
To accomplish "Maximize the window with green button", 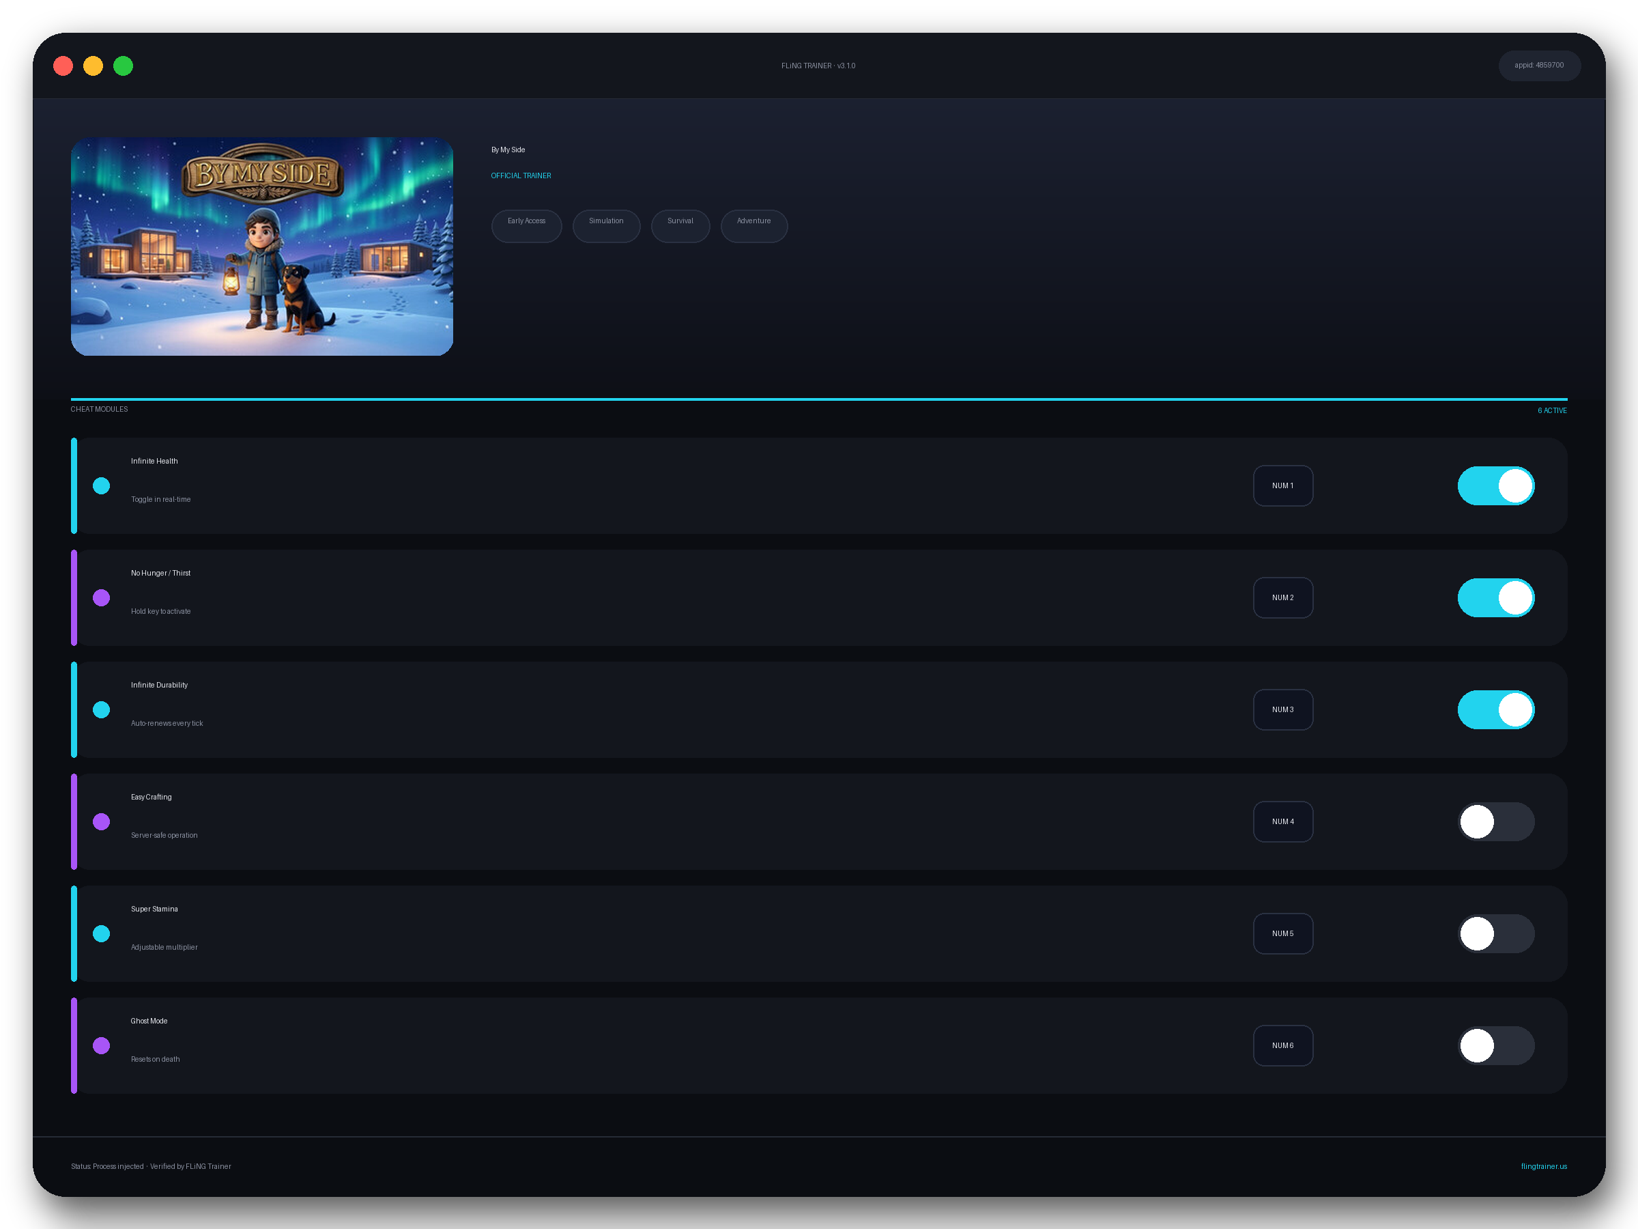I will [x=123, y=66].
